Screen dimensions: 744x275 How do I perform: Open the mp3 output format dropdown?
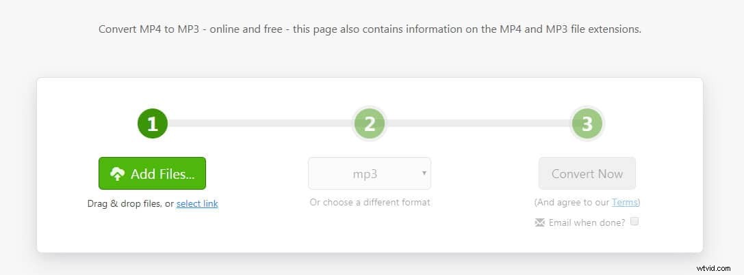[370, 173]
